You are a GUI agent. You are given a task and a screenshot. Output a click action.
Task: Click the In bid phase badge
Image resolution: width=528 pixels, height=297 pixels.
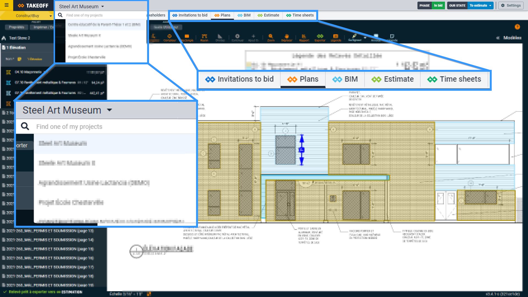click(x=438, y=5)
